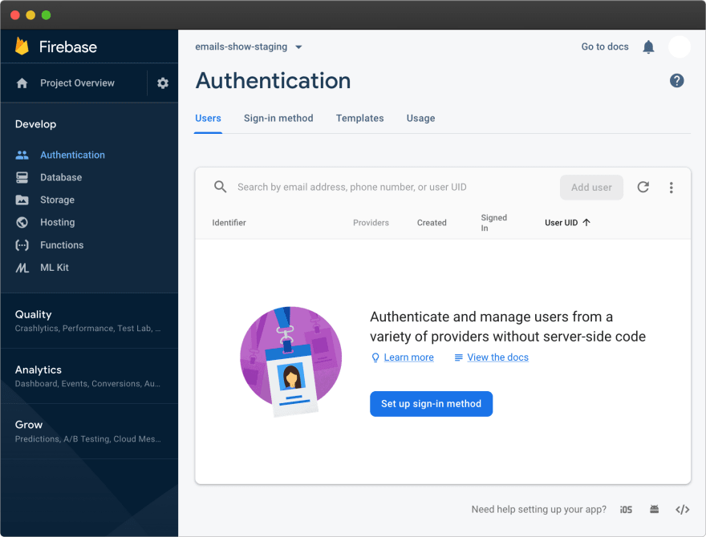Viewport: 706px width, 537px height.
Task: Click the user account avatar
Action: tap(680, 46)
